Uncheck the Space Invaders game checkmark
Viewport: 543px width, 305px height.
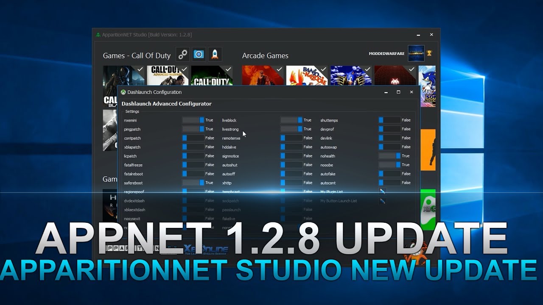[411, 69]
